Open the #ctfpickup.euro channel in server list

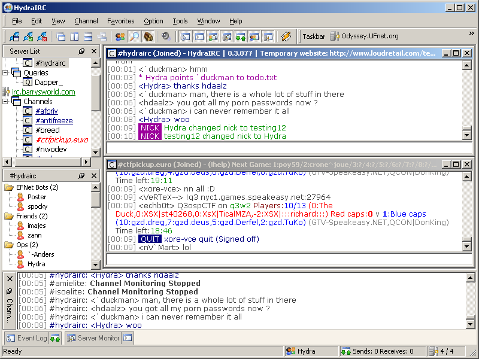(62, 139)
